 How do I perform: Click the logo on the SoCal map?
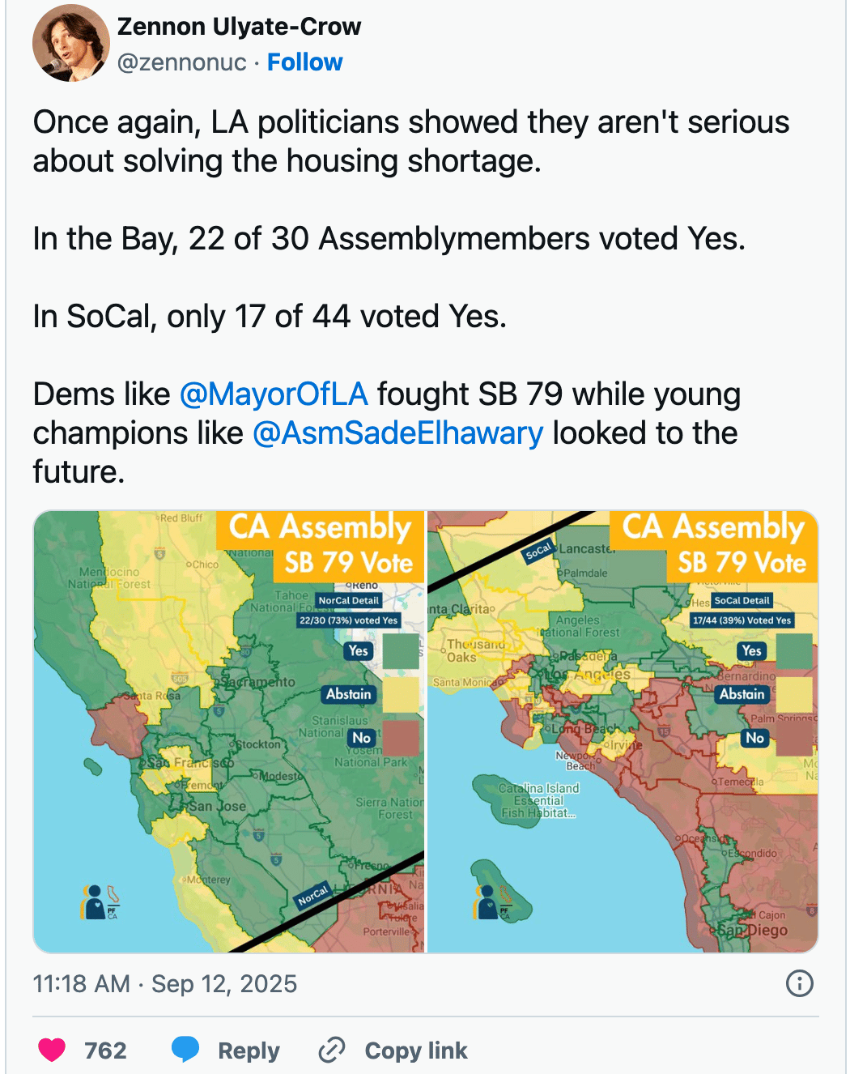point(492,902)
